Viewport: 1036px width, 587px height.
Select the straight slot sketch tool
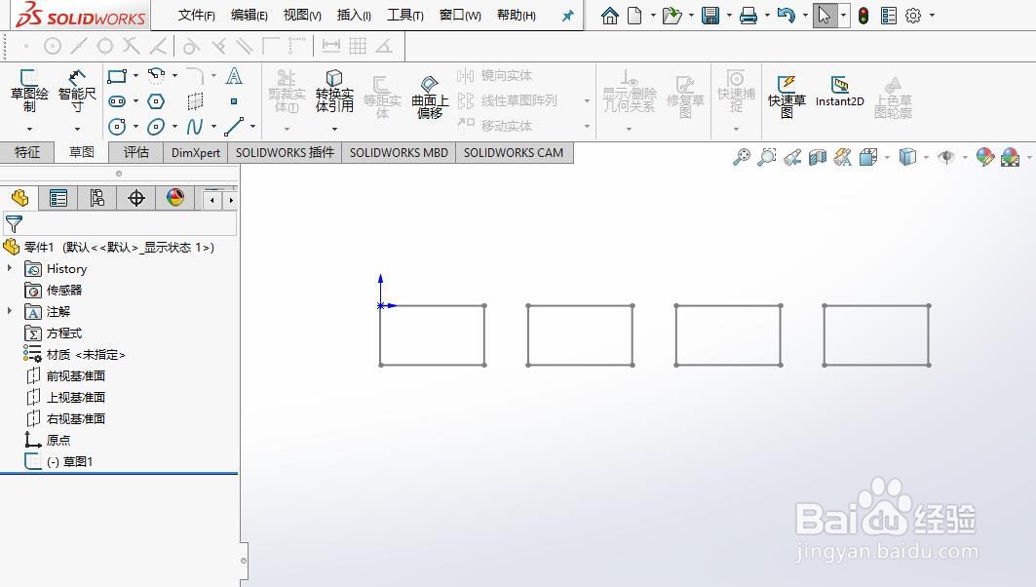click(x=117, y=101)
